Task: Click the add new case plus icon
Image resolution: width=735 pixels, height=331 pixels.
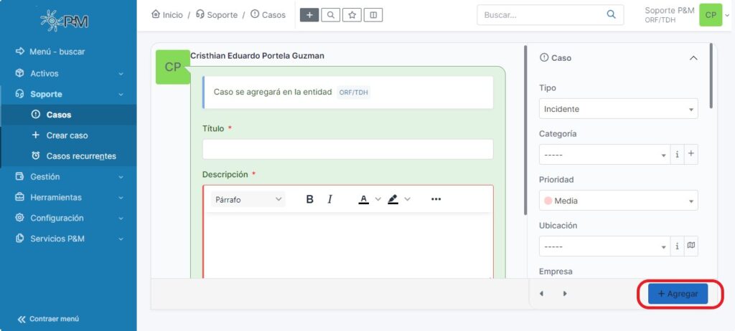Action: coord(309,15)
